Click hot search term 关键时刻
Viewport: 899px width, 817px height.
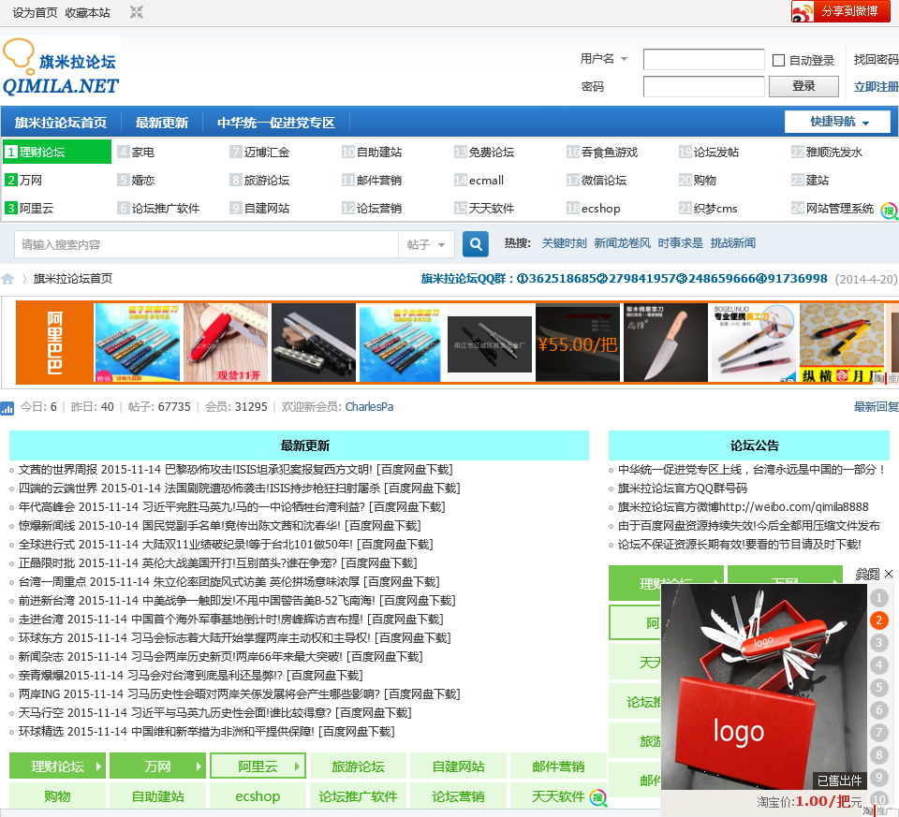point(564,243)
